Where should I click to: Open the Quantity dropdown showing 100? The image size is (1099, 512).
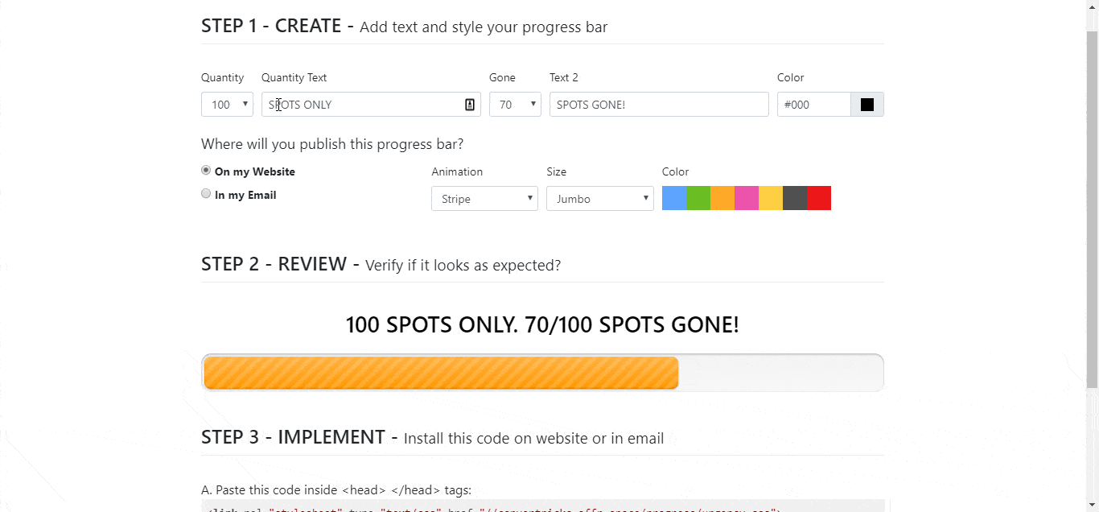click(x=227, y=105)
